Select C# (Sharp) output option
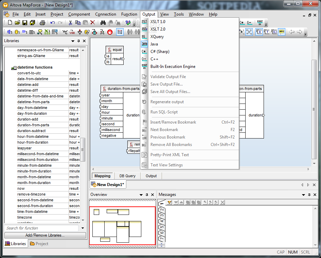321x258 pixels. 160,52
